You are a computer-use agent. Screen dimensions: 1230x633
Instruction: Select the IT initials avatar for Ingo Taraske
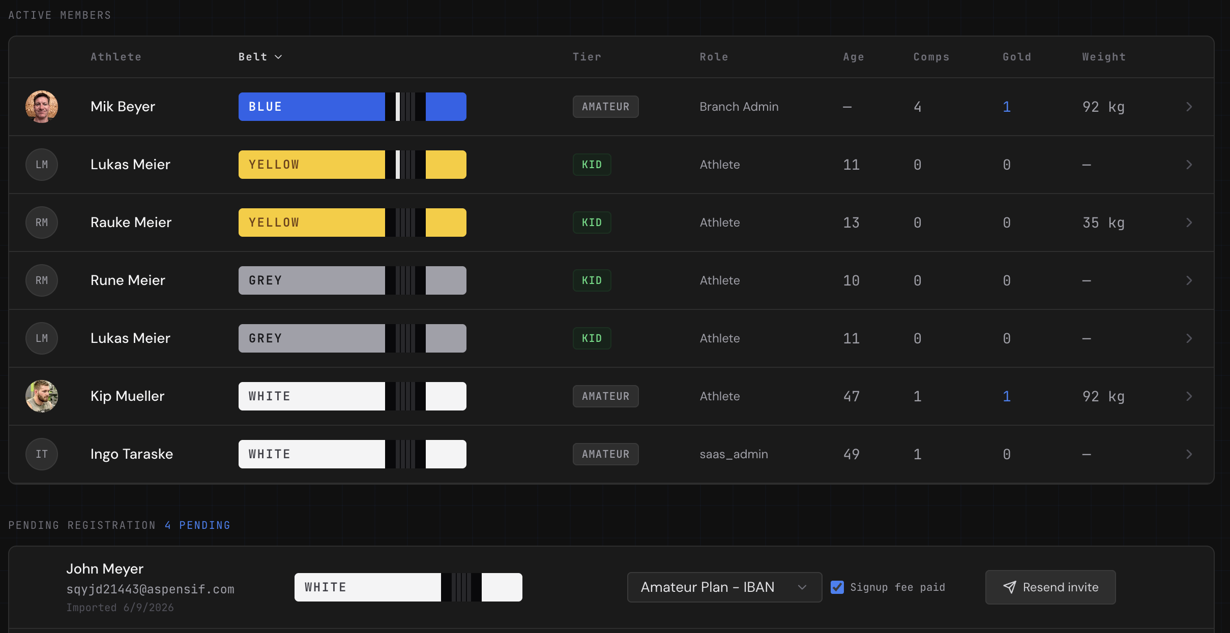(42, 454)
